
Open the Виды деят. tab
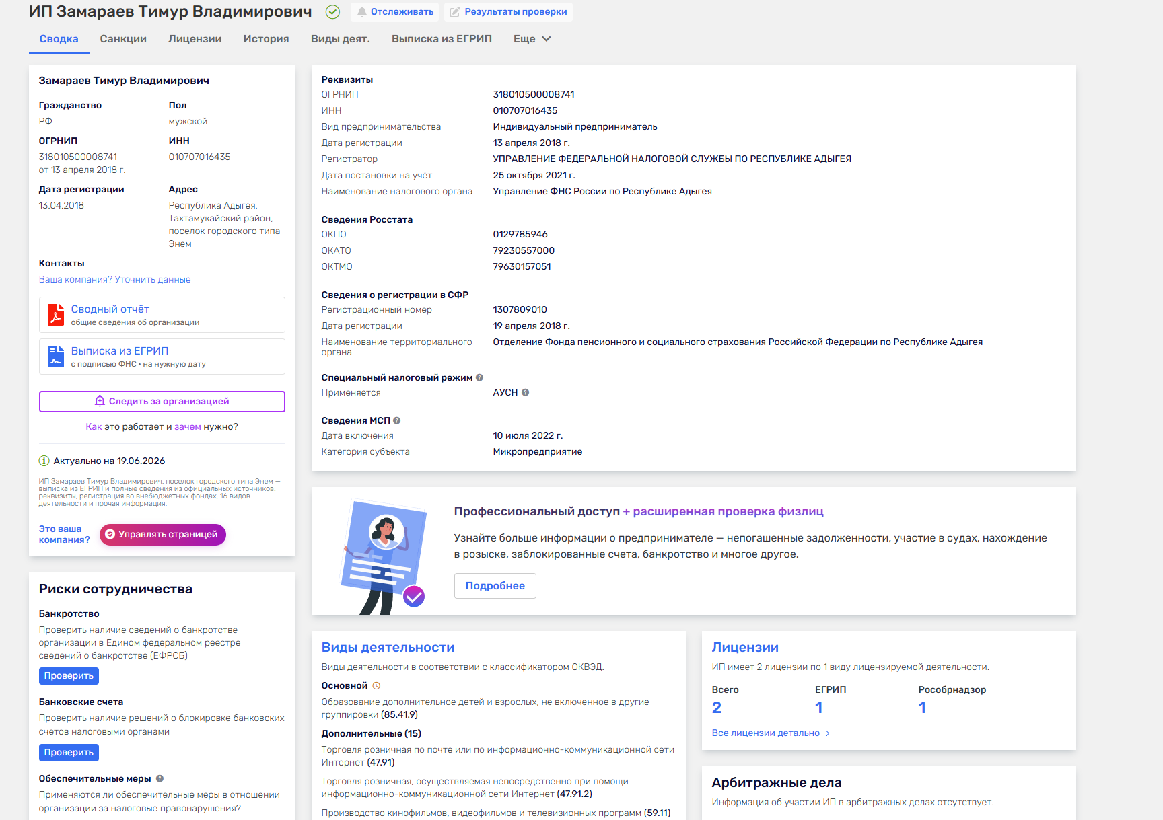341,39
